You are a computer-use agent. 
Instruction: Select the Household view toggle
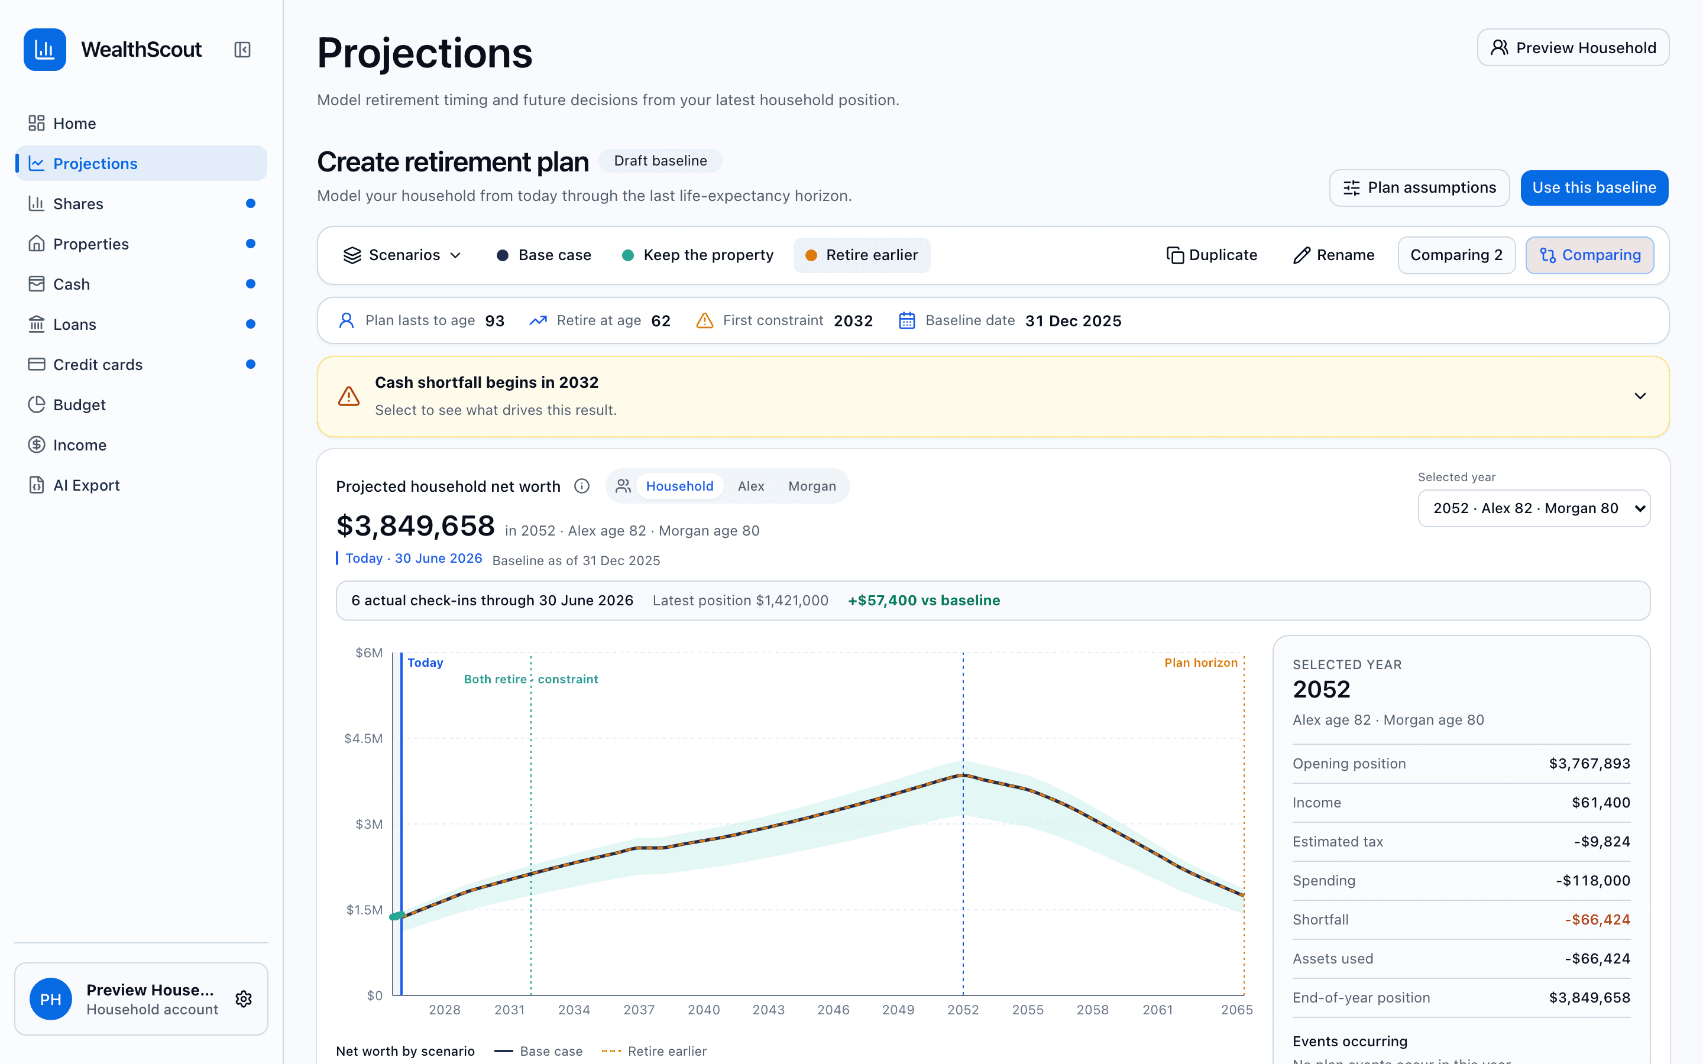679,485
